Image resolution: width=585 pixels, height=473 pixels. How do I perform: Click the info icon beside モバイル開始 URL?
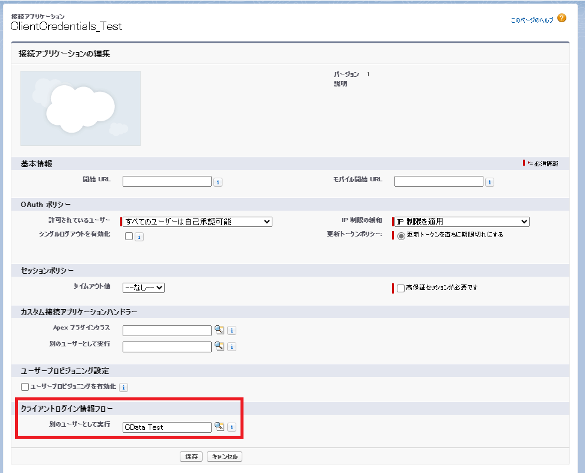[x=489, y=181]
